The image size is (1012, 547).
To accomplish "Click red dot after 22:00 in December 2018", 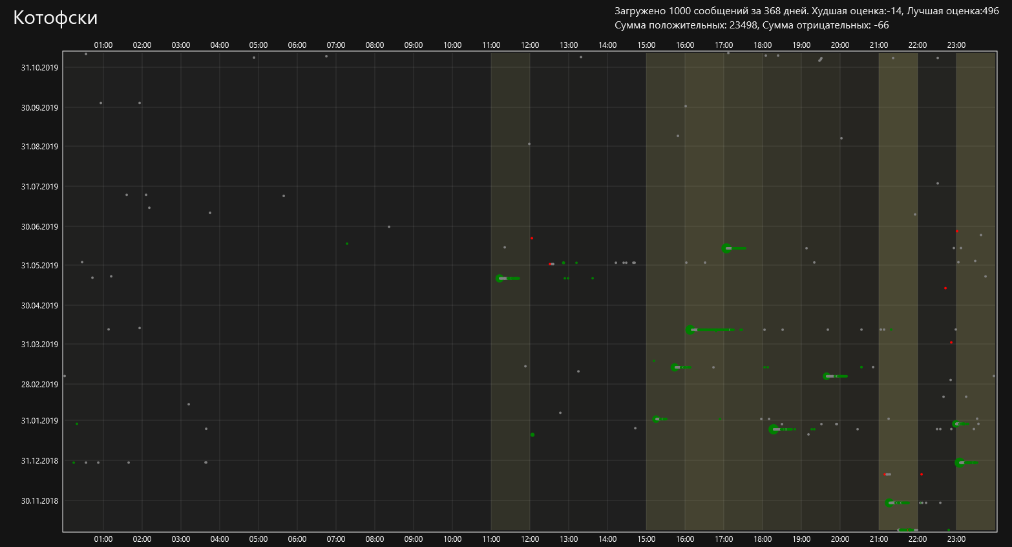I will 922,474.
